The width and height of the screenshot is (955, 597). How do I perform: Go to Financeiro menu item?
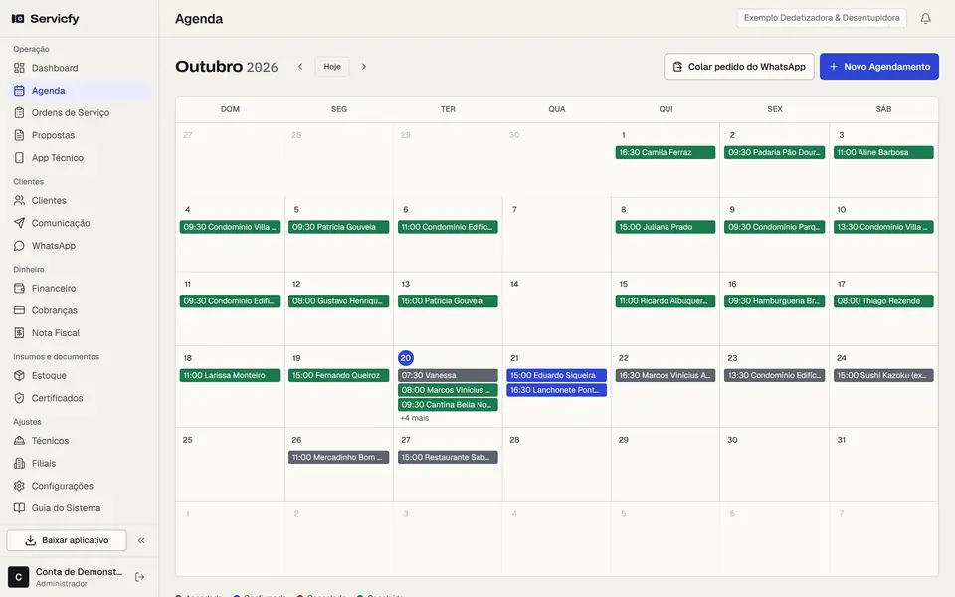click(x=82, y=289)
